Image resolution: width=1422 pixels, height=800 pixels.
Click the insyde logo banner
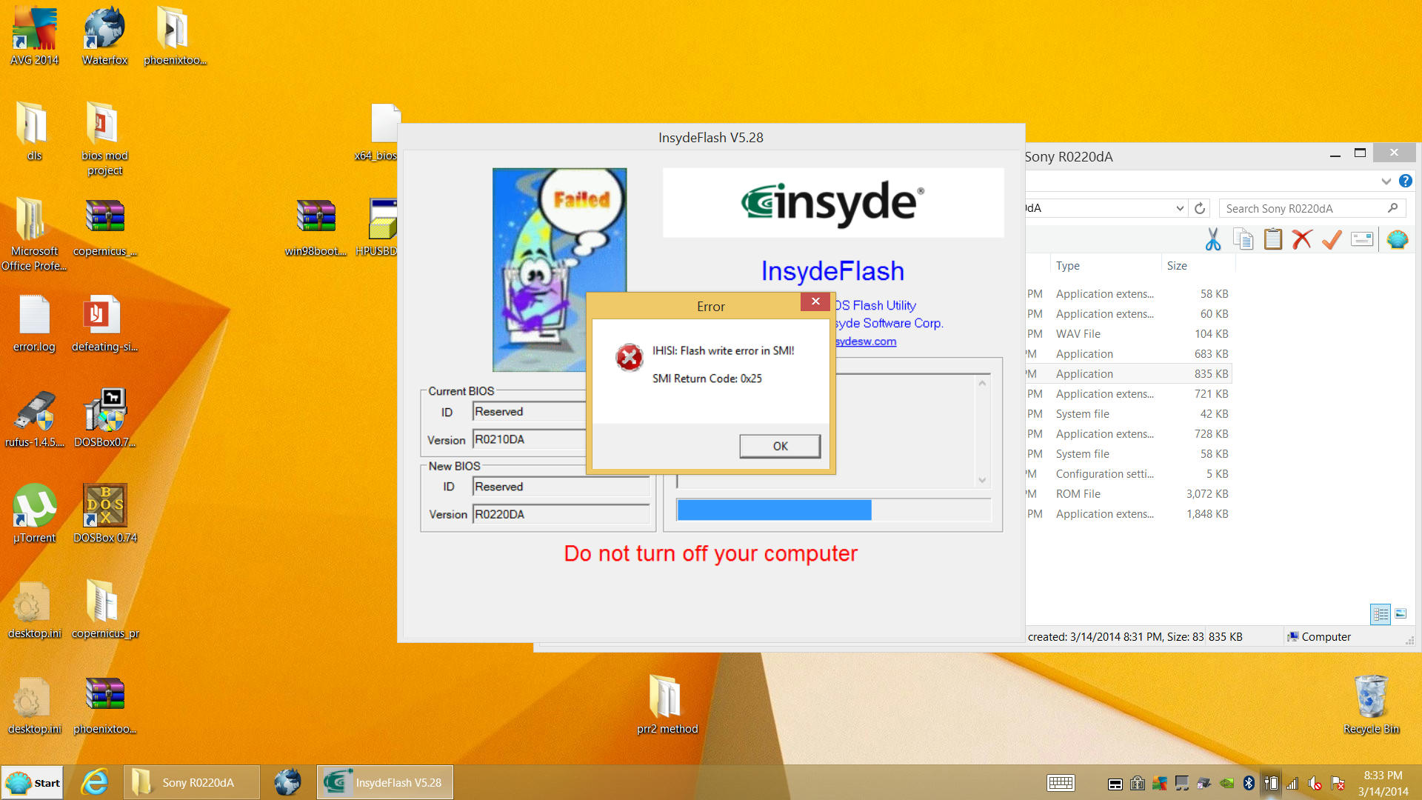[832, 202]
